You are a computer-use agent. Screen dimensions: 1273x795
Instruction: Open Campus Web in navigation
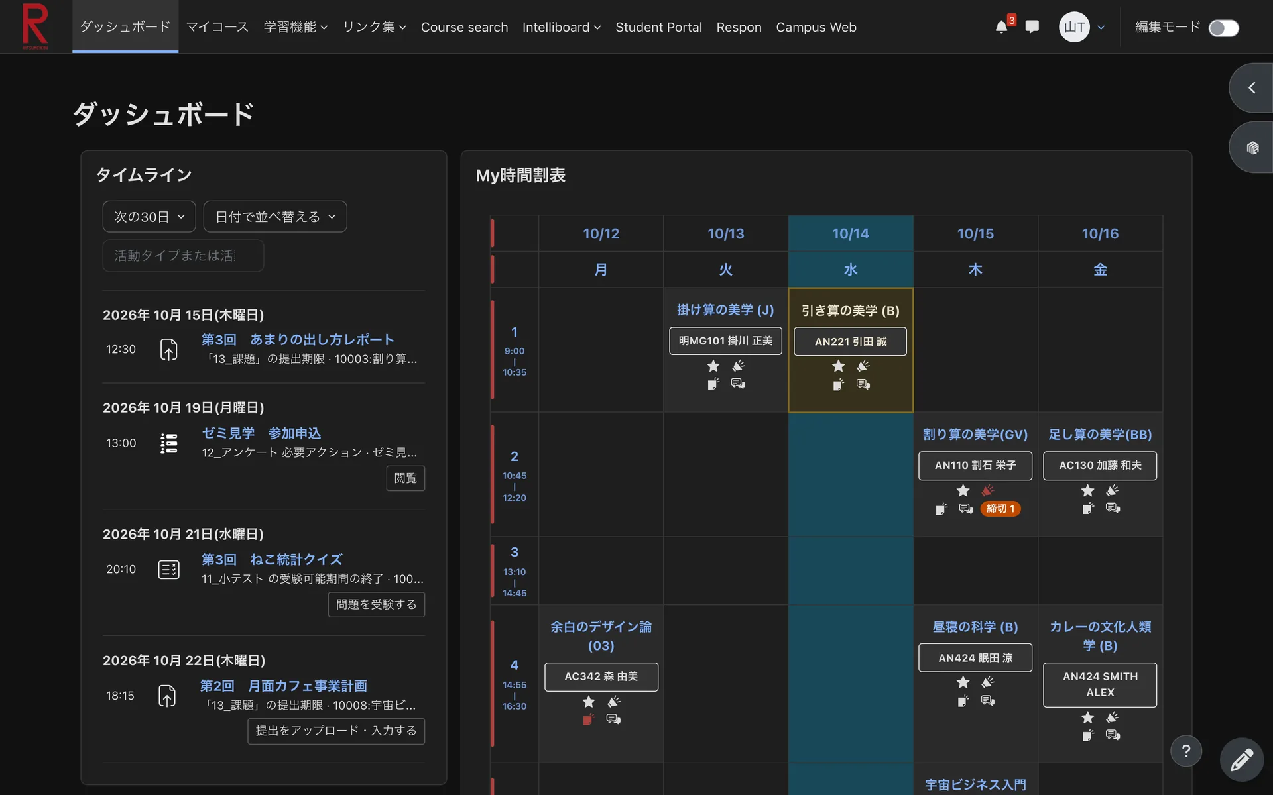(816, 27)
